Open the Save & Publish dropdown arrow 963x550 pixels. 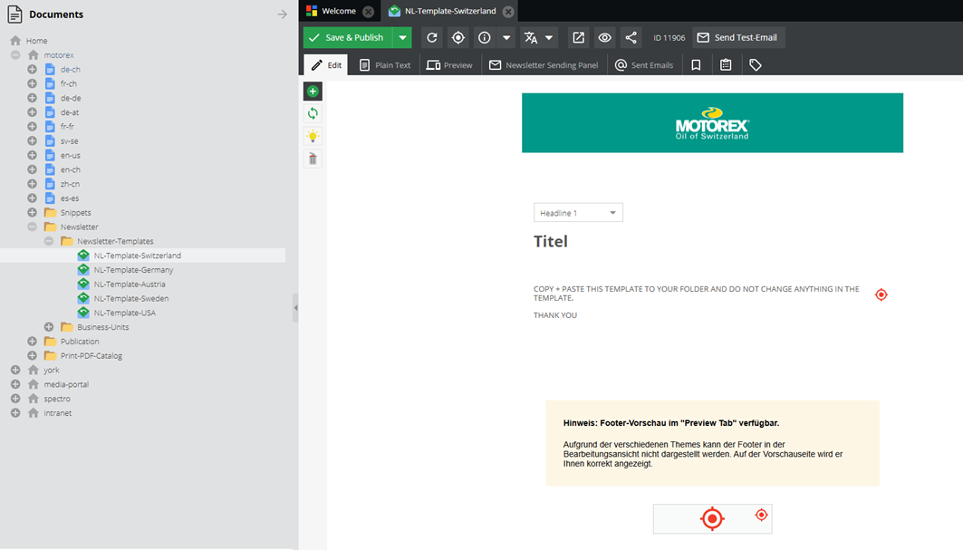(x=402, y=38)
